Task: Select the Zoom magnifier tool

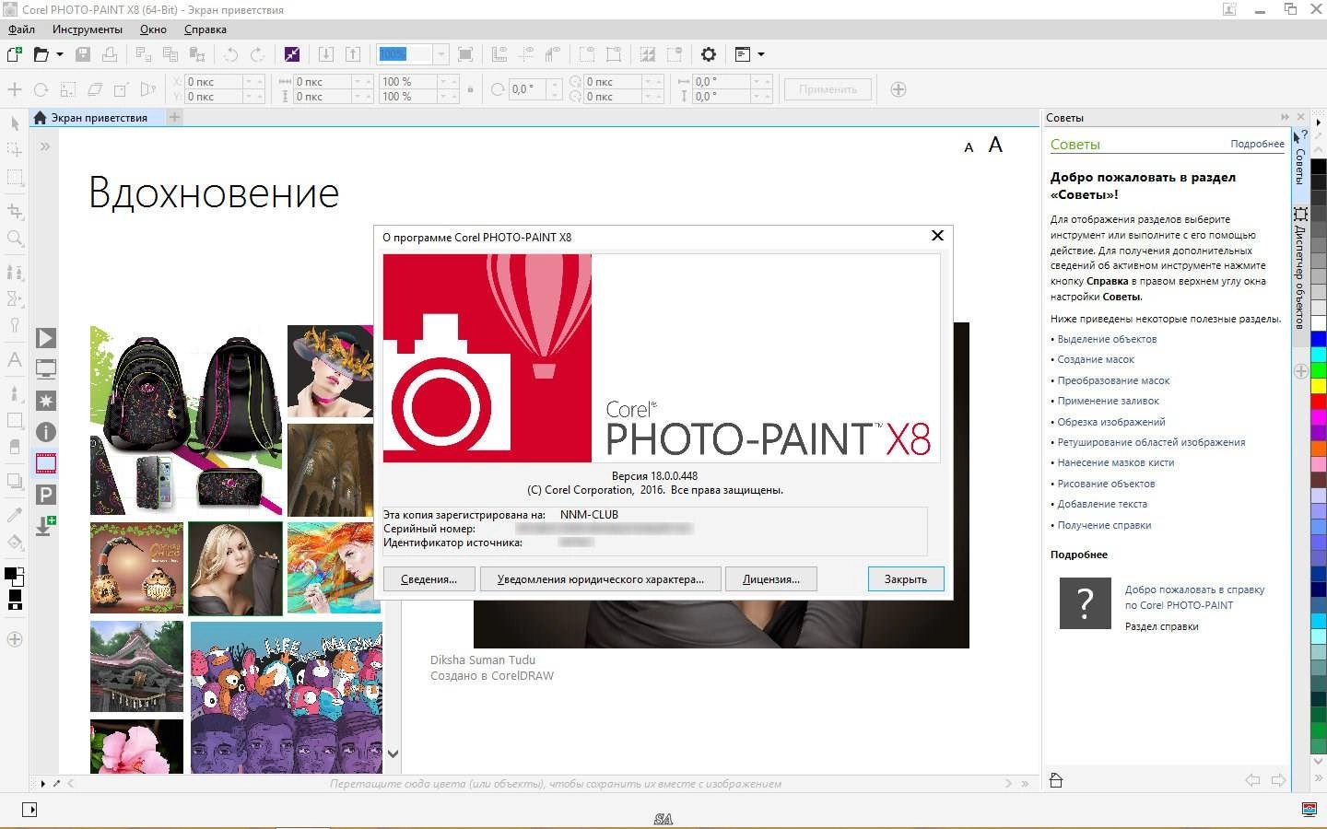Action: click(15, 238)
